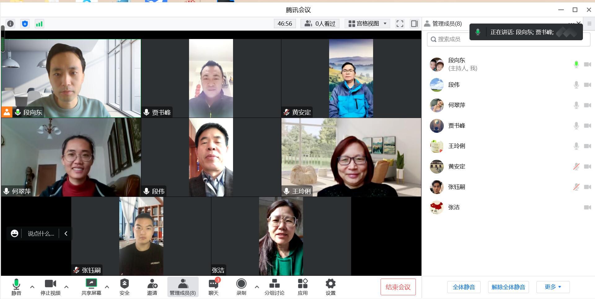
Task: Select 王玲俐 video tile
Action: [351, 157]
